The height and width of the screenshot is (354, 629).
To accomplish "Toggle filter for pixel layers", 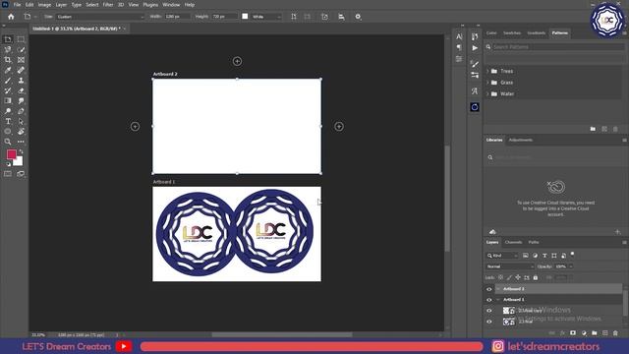I will tap(526, 256).
